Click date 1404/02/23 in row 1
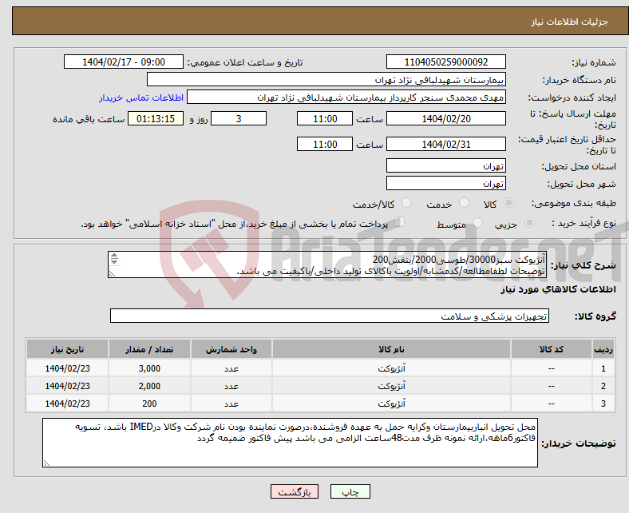This screenshot has height=513, width=629. (x=67, y=368)
